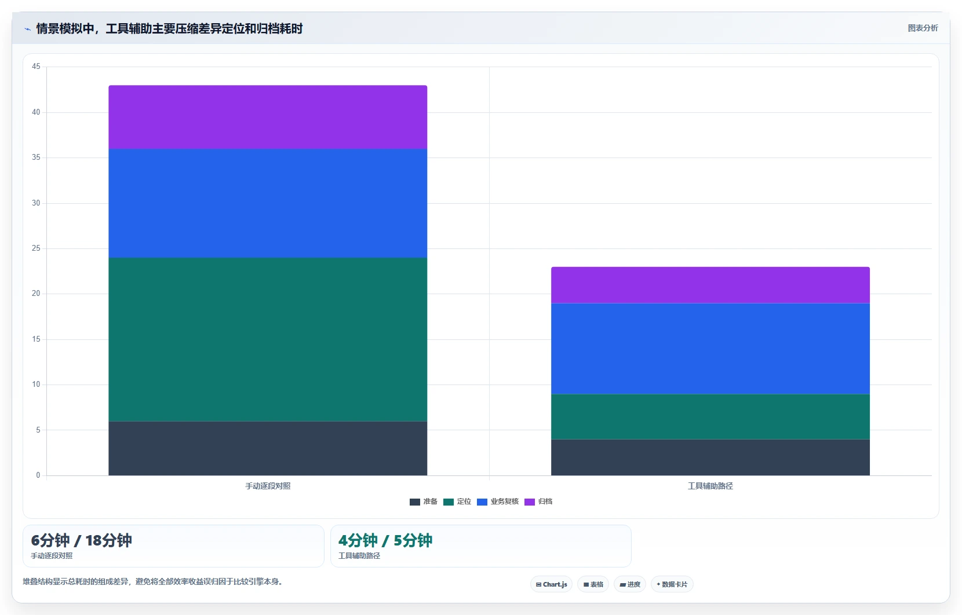962x615 pixels.
Task: Select the purple 归档 segment of 手动逐段对照 bar
Action: click(268, 117)
